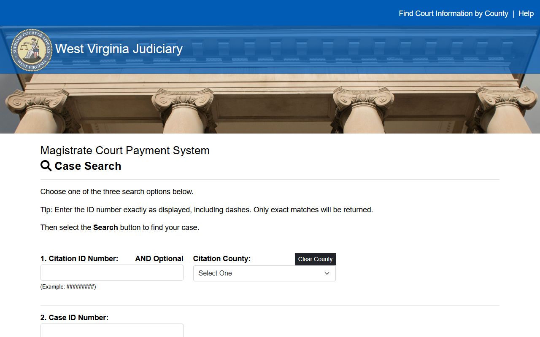Click the Magistrate Court Payment System heading
The height and width of the screenshot is (337, 540).
click(125, 150)
